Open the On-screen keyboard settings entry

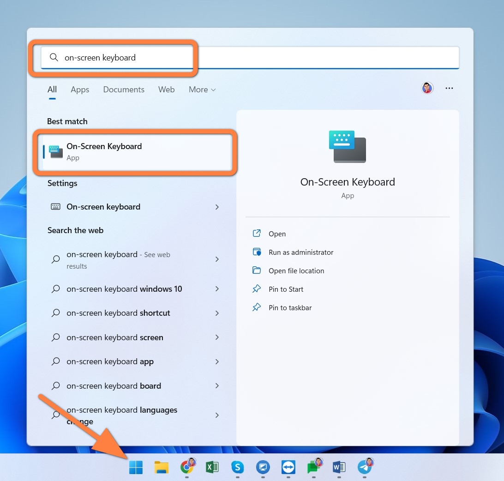(x=134, y=207)
